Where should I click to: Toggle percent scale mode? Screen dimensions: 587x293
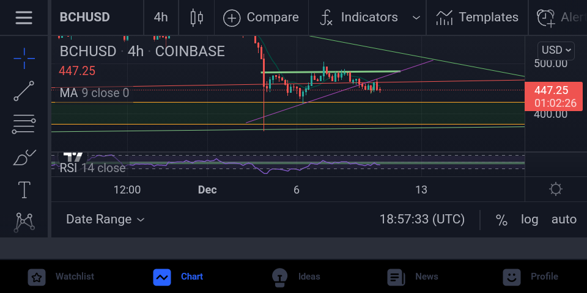(501, 219)
